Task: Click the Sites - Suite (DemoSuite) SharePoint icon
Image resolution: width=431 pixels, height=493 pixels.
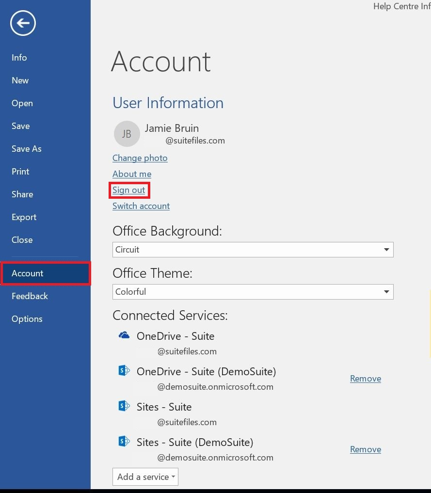Action: 124,441
